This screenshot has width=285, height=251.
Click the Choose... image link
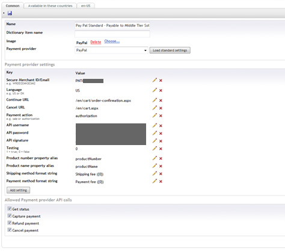pos(112,42)
